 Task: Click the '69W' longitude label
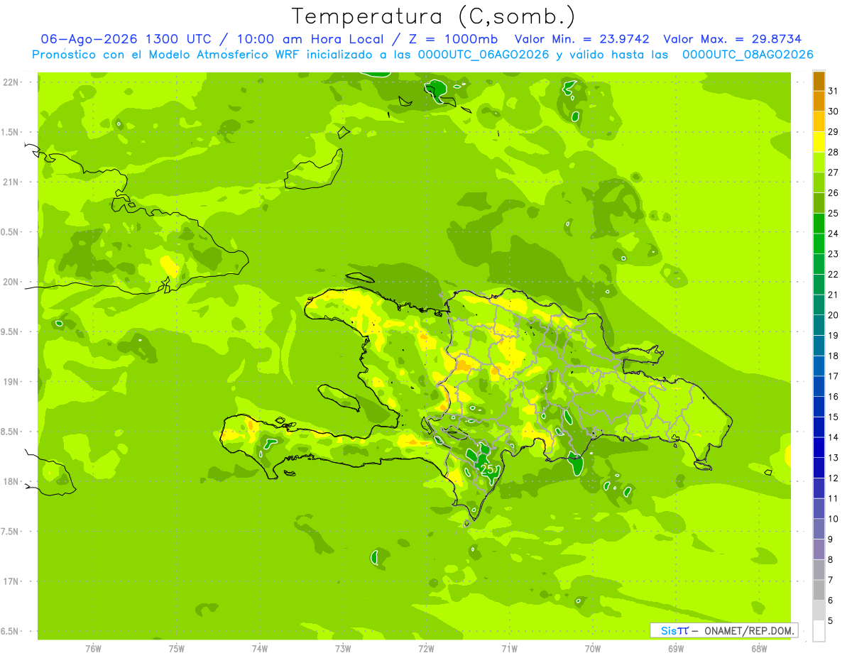[x=676, y=649]
